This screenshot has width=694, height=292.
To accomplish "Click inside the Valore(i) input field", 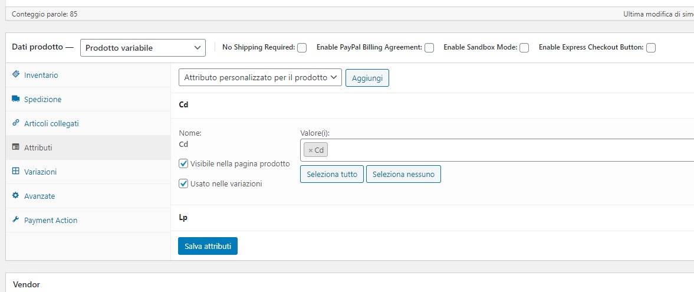I will pyautogui.click(x=509, y=150).
